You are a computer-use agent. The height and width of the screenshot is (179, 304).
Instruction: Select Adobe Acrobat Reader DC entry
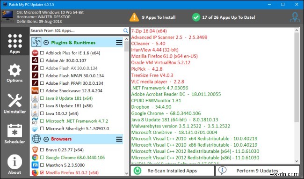(176, 94)
